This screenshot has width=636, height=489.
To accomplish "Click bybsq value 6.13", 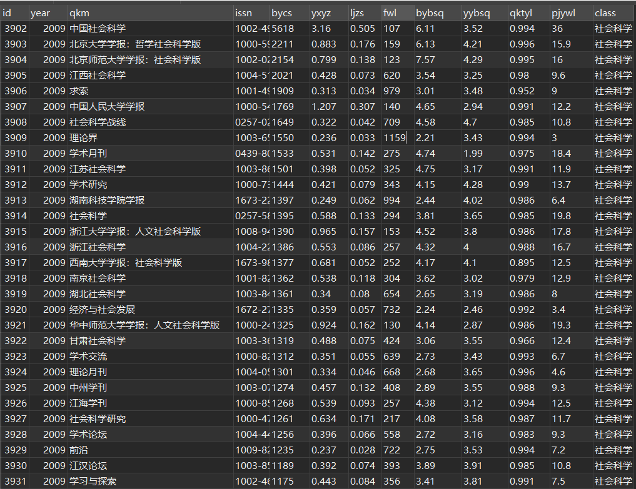I will coord(438,44).
